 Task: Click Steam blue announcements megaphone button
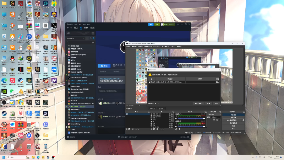point(151,25)
